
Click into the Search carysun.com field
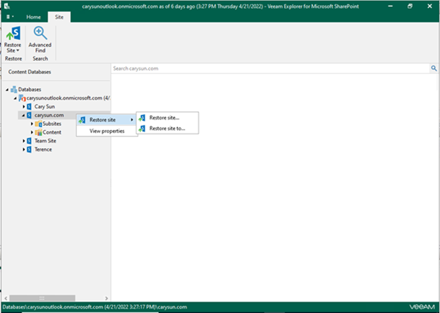(270, 68)
